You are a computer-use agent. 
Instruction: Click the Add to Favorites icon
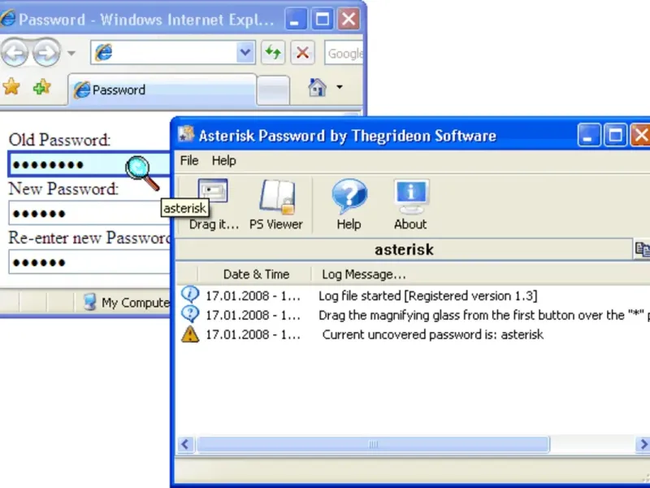pyautogui.click(x=42, y=87)
